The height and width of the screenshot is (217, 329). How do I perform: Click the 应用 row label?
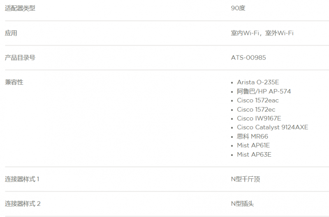click(11, 33)
